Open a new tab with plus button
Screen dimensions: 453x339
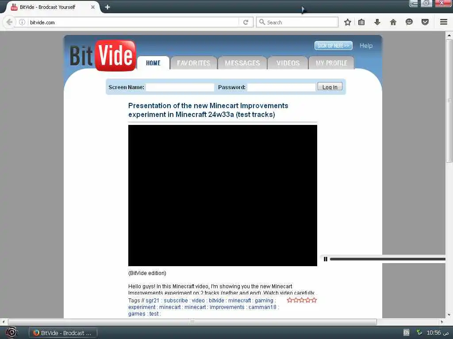(107, 7)
